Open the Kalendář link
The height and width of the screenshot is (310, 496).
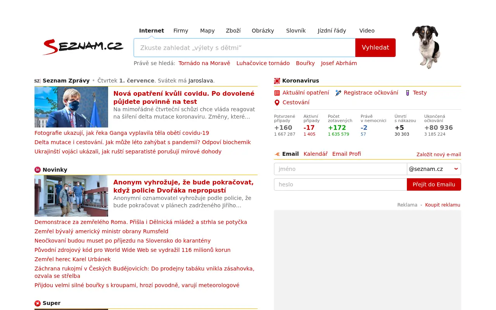315,154
